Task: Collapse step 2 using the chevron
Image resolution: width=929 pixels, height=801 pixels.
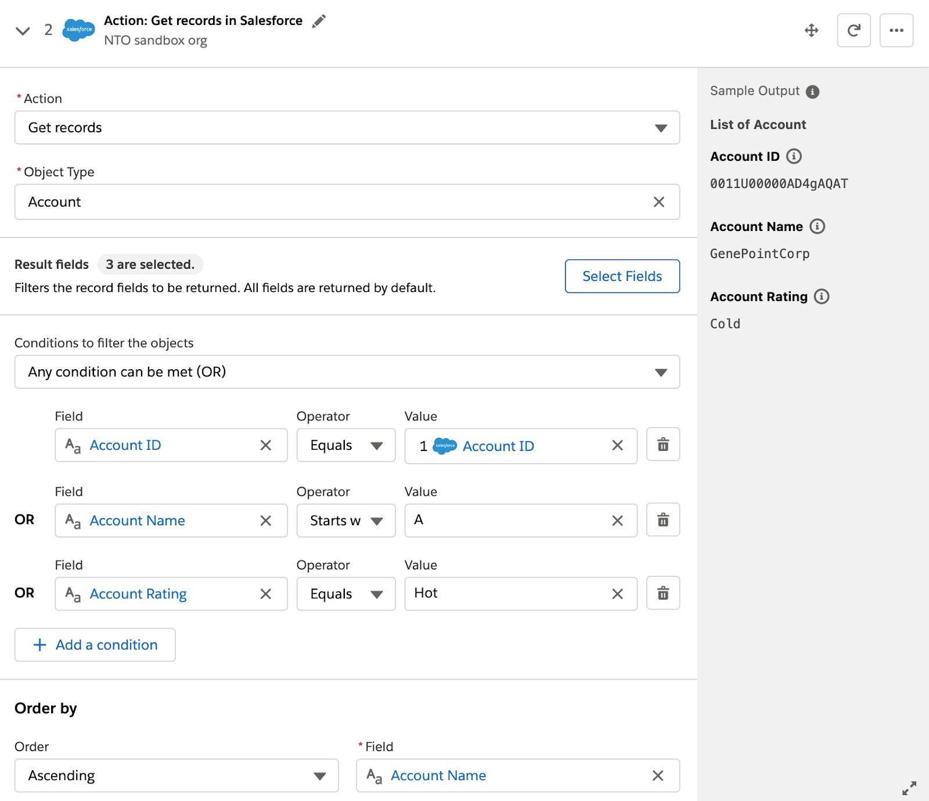Action: [x=23, y=31]
